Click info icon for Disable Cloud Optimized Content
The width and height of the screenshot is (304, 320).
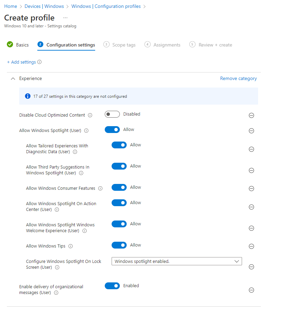[90, 116]
